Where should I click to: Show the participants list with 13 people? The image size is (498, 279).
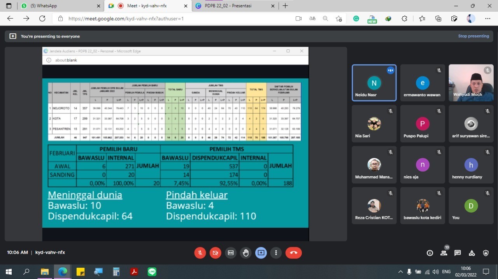coord(444,253)
